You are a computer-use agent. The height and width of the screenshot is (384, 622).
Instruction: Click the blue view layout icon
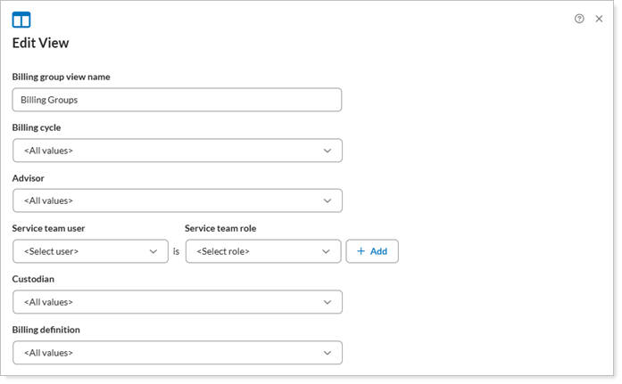[x=21, y=20]
